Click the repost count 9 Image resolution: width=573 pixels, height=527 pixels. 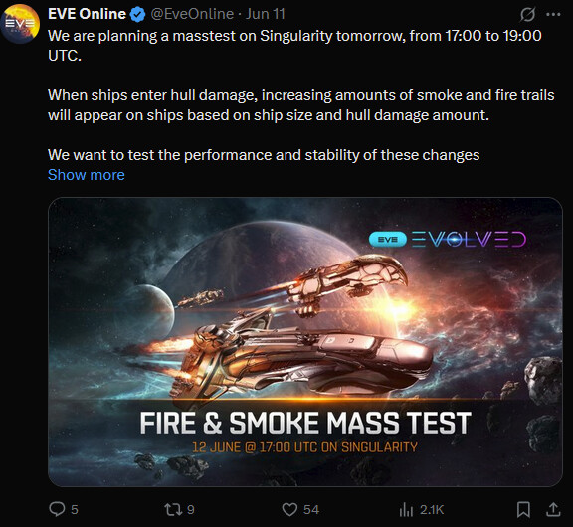coord(190,509)
